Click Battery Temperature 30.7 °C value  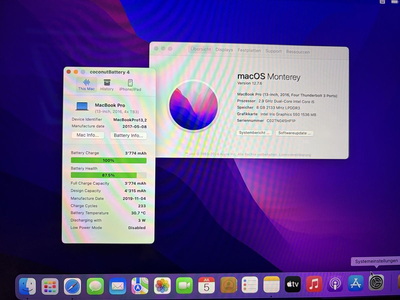tap(138, 213)
